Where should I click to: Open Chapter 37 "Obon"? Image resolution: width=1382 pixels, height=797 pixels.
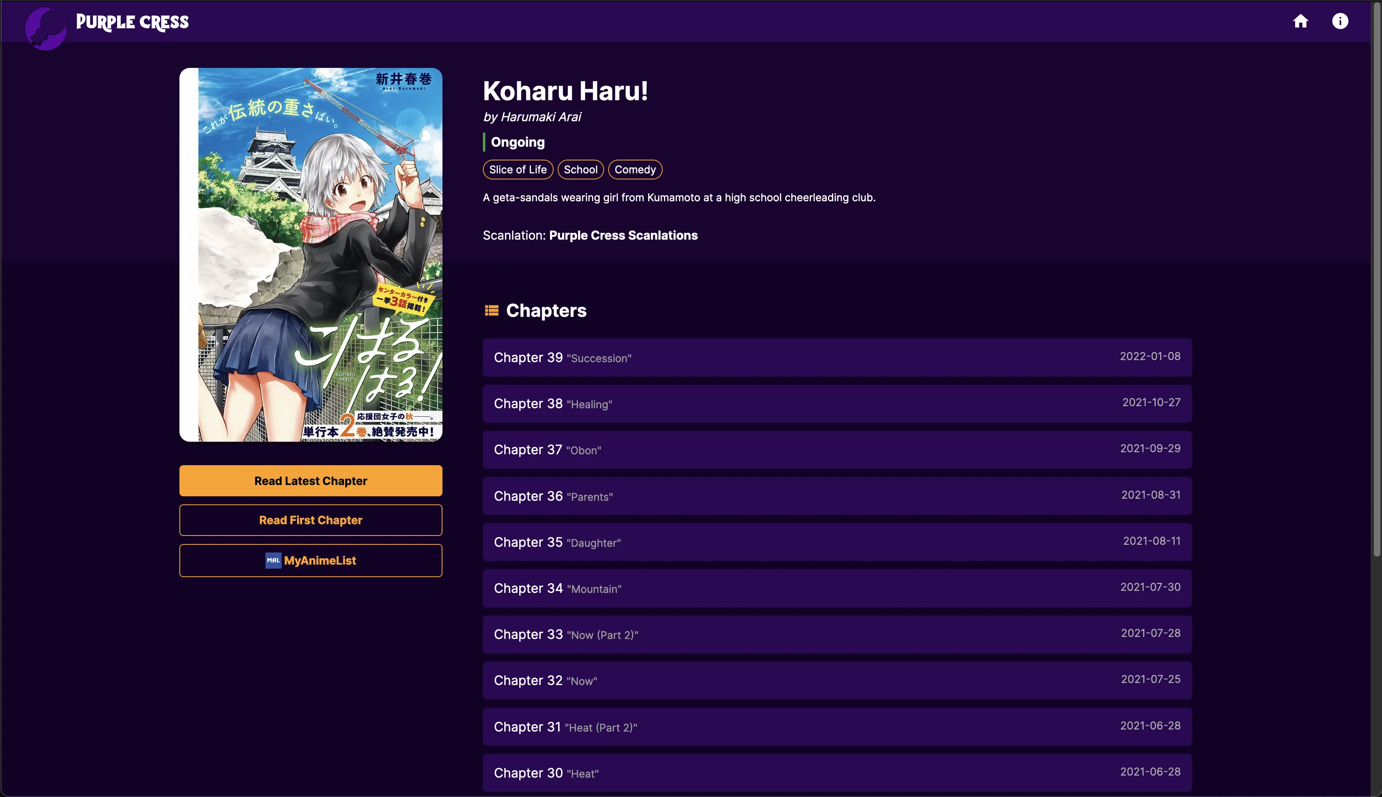click(836, 449)
